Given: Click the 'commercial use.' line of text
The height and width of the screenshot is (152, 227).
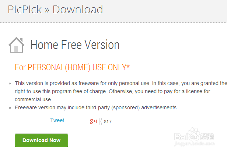Looking at the screenshot, I should 34,99.
